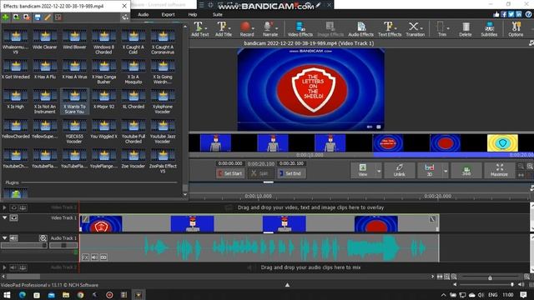Open the Audio menu tab
Image resolution: width=534 pixels, height=300 pixels.
143,15
